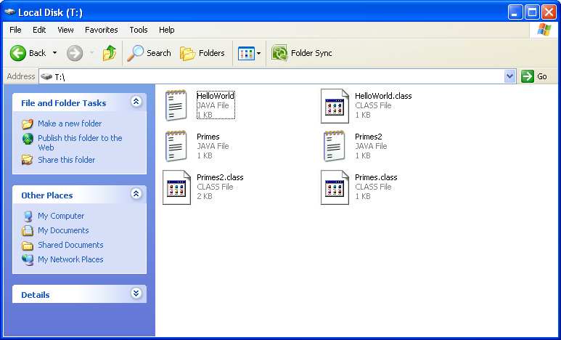Expand the Details panel

pos(136,294)
